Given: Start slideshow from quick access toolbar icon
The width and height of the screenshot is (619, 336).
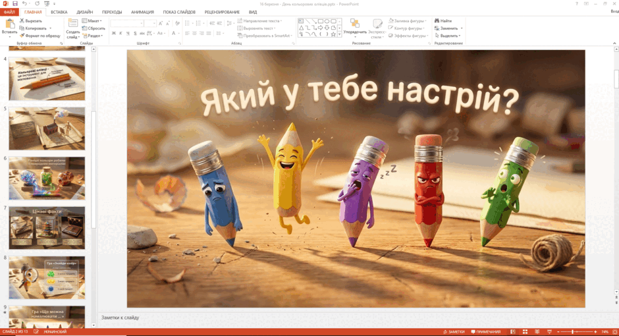Looking at the screenshot, I should (x=47, y=3).
